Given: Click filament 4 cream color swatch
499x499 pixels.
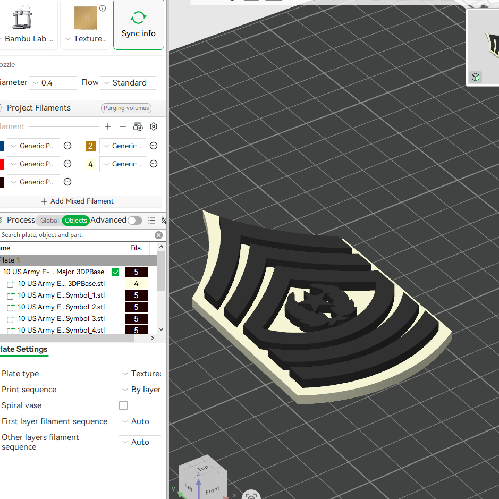Looking at the screenshot, I should pyautogui.click(x=91, y=164).
